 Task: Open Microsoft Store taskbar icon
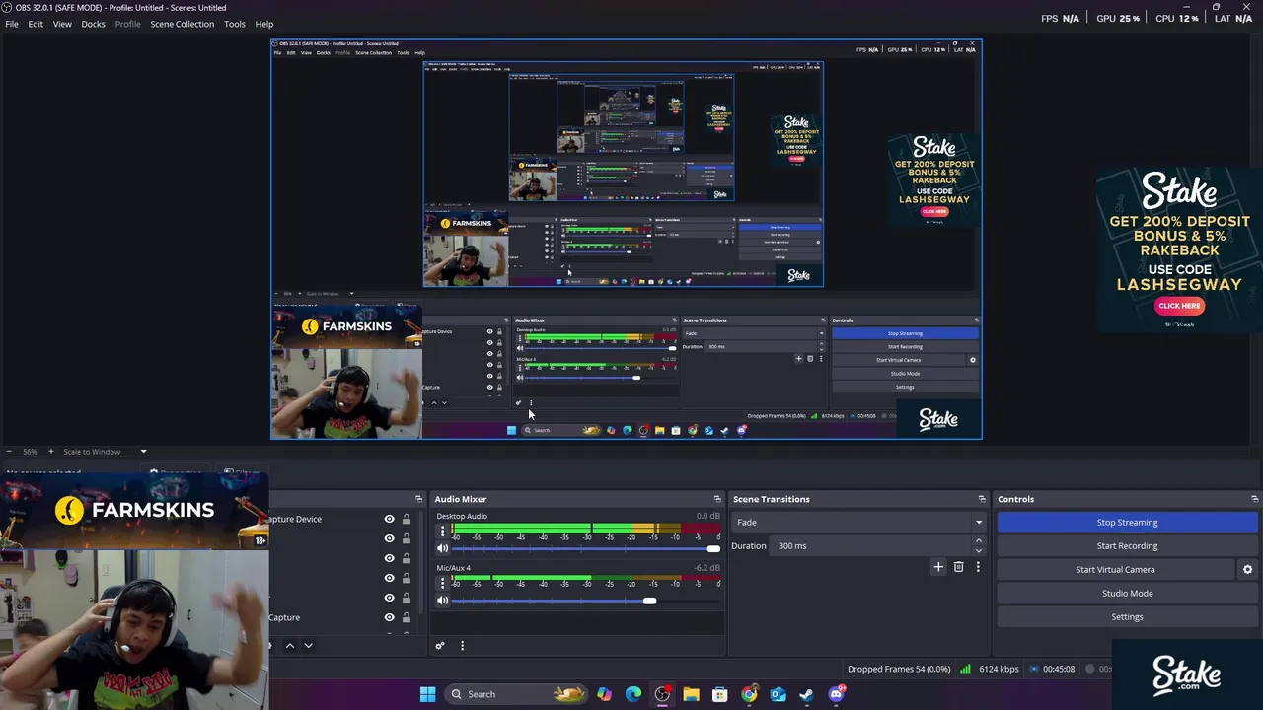[719, 694]
